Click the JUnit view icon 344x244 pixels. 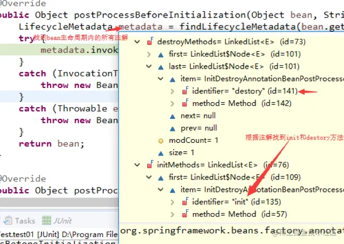[46, 221]
